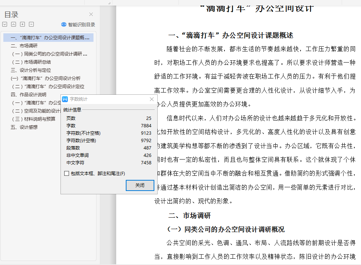The width and height of the screenshot is (361, 265).
Task: Click the 字数统计 dialog title text
Action: [x=79, y=99]
